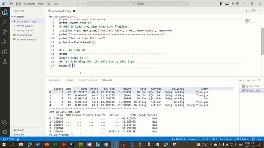The height and width of the screenshot is (148, 264).
Task: Change the encoding via UTF-8
Action: coord(205,139)
